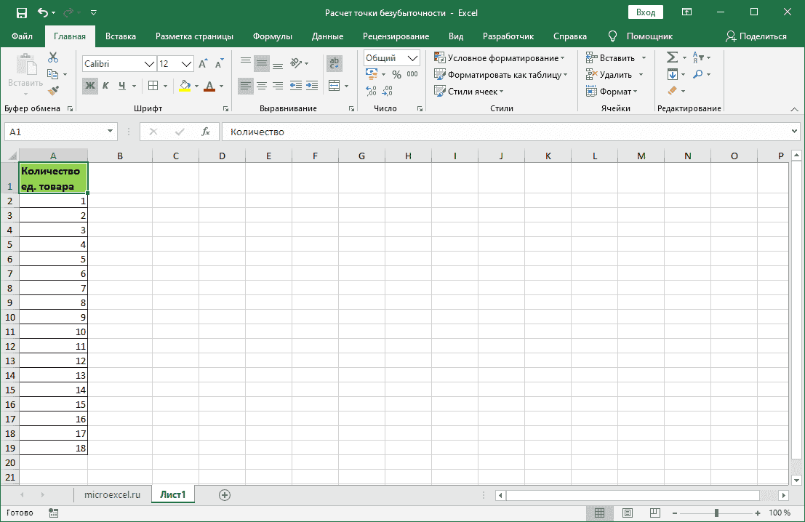Toggle Bold (Ж) formatting

pos(90,86)
